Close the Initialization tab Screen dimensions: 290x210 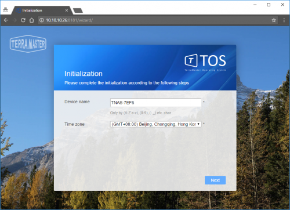(67, 10)
